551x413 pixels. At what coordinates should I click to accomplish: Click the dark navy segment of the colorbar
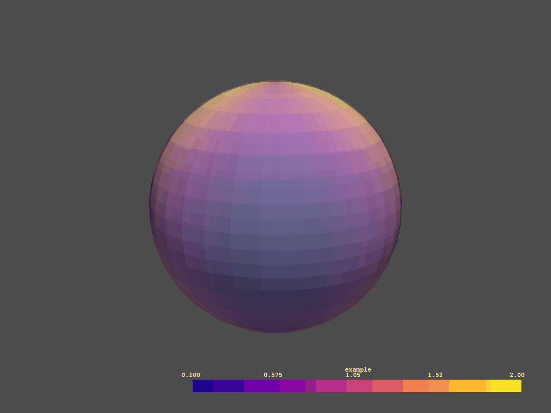tap(202, 384)
